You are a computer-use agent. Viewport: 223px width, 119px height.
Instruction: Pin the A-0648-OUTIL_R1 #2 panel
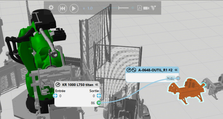pyautogui.click(x=129, y=70)
